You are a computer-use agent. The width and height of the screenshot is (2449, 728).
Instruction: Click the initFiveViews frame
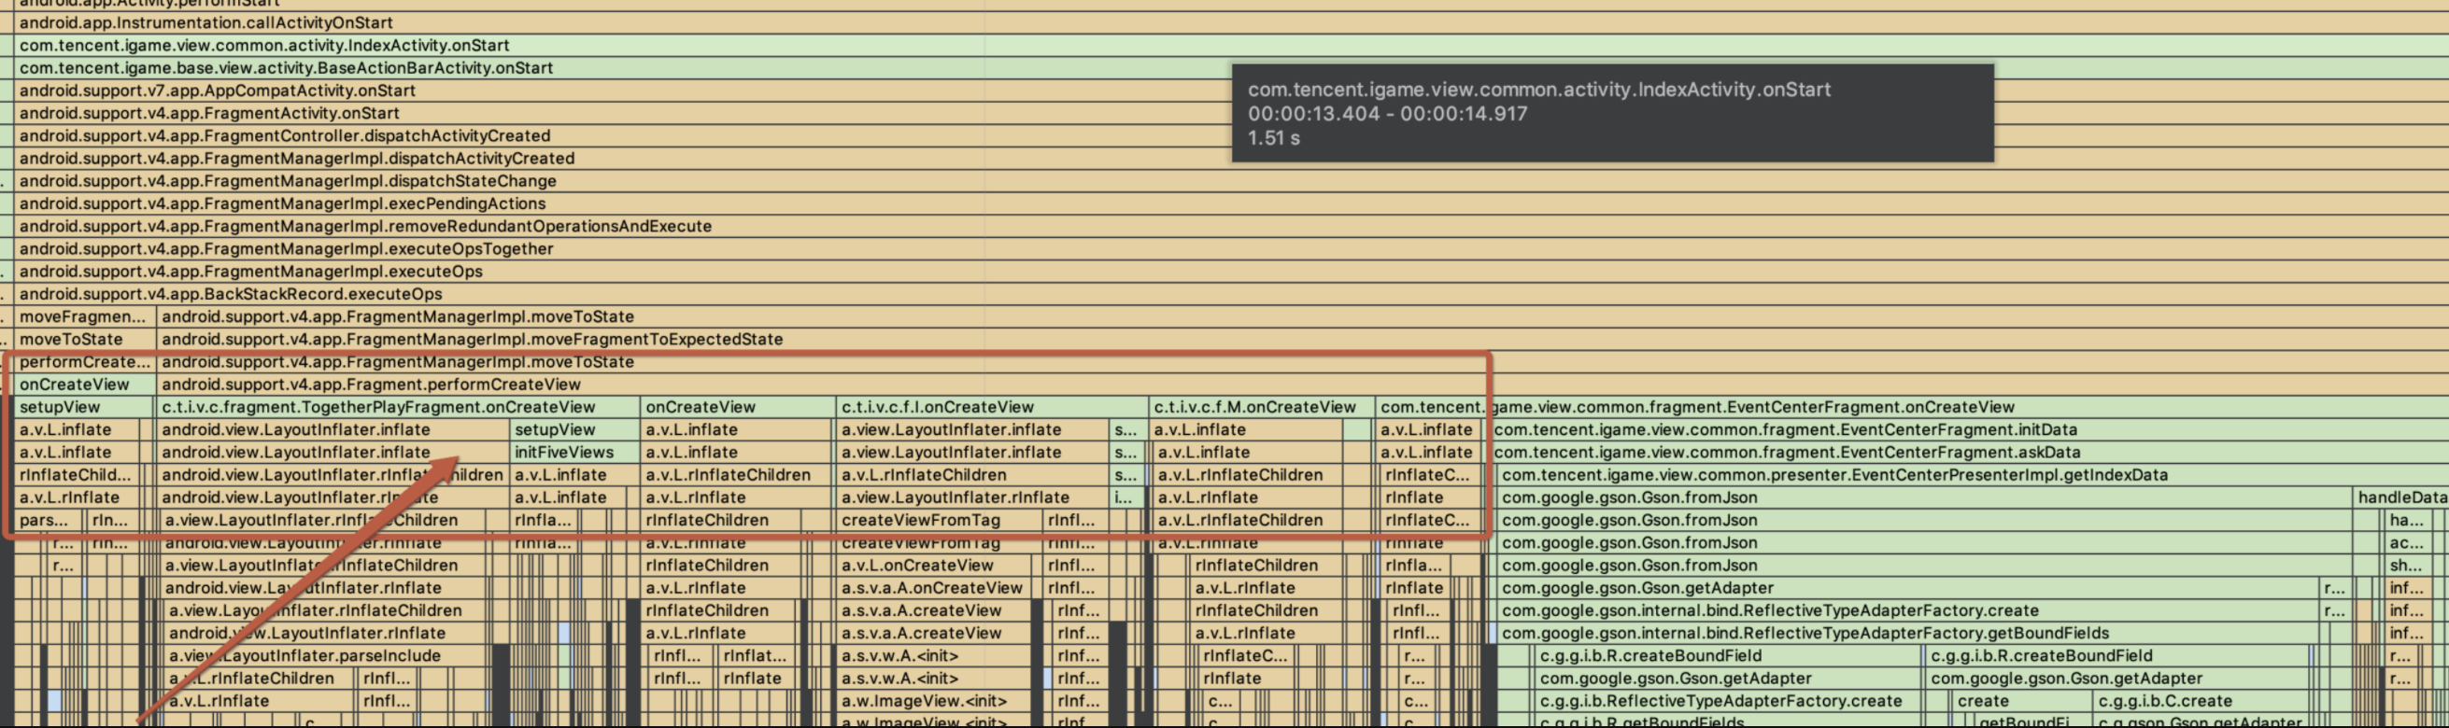pyautogui.click(x=574, y=454)
